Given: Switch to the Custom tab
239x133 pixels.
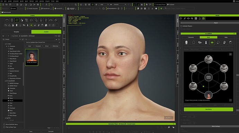Looking at the screenshot, I should (46, 32).
